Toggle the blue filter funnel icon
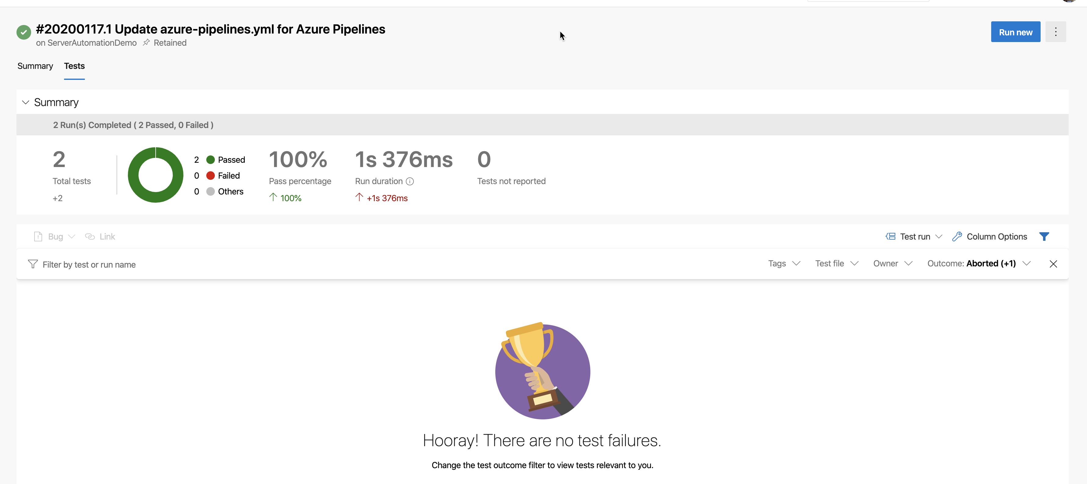The image size is (1087, 484). point(1044,237)
